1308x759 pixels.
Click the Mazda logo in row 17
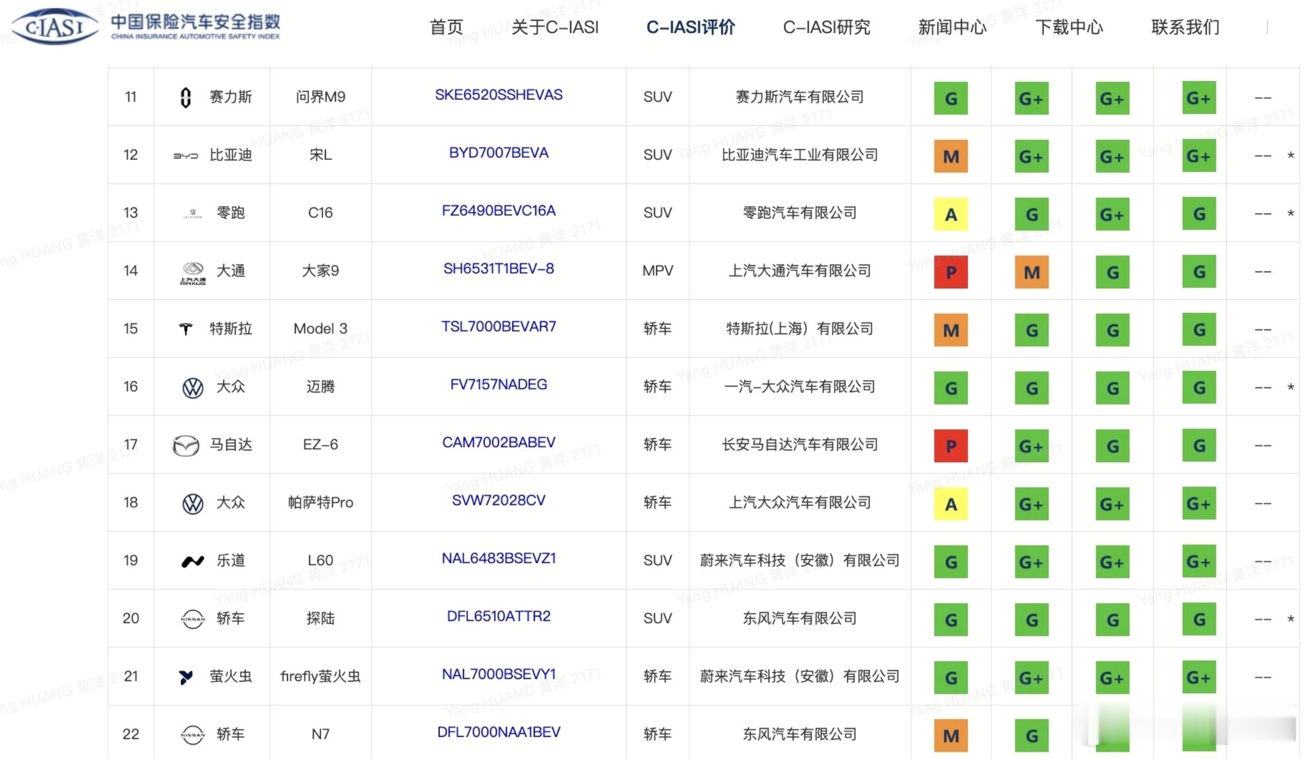pyautogui.click(x=186, y=446)
